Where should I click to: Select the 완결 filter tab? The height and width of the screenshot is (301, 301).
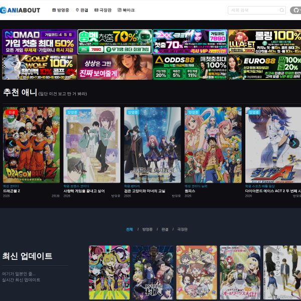tap(165, 229)
